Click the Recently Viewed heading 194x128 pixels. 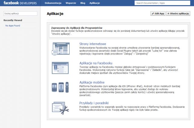click(13, 20)
